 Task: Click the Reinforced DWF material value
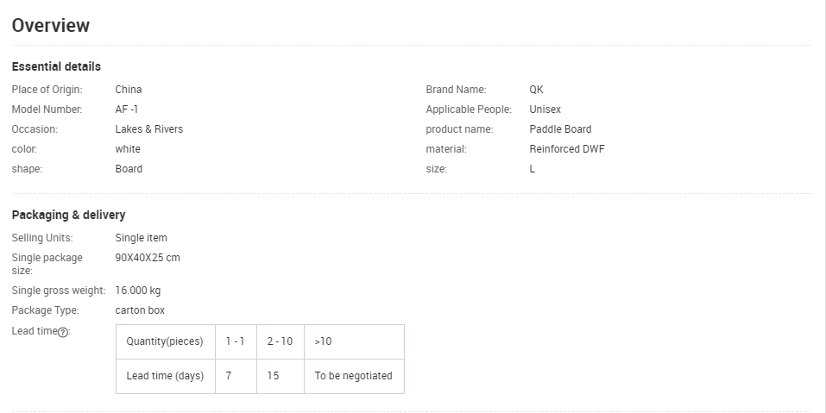point(567,149)
